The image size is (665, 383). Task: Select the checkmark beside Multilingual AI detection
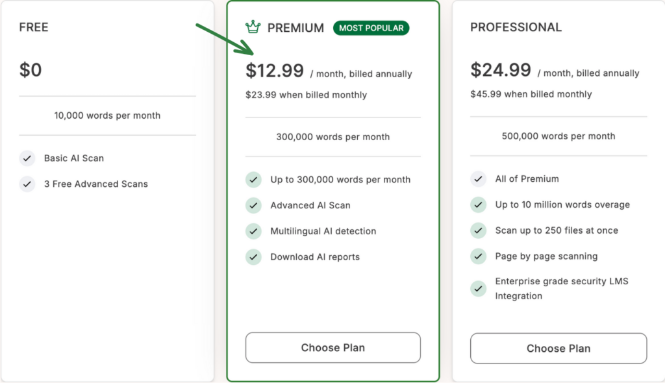coord(253,231)
